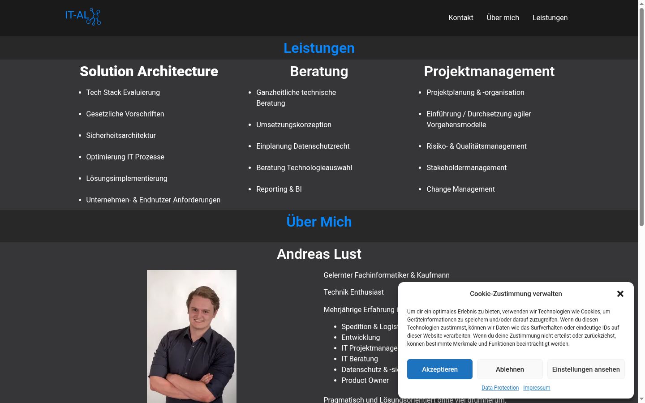645x403 pixels.
Task: Click Risiko- & Qualitätsmanagement item
Action: point(477,146)
